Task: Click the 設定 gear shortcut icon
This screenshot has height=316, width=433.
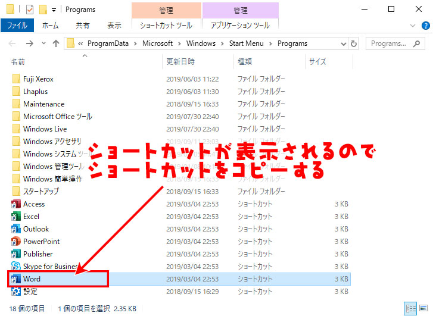Action: [16, 292]
